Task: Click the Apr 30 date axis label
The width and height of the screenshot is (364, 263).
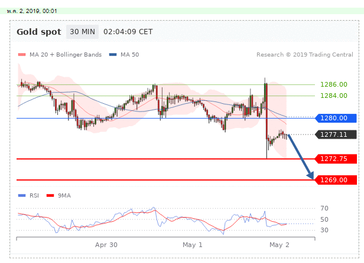Action: click(106, 245)
